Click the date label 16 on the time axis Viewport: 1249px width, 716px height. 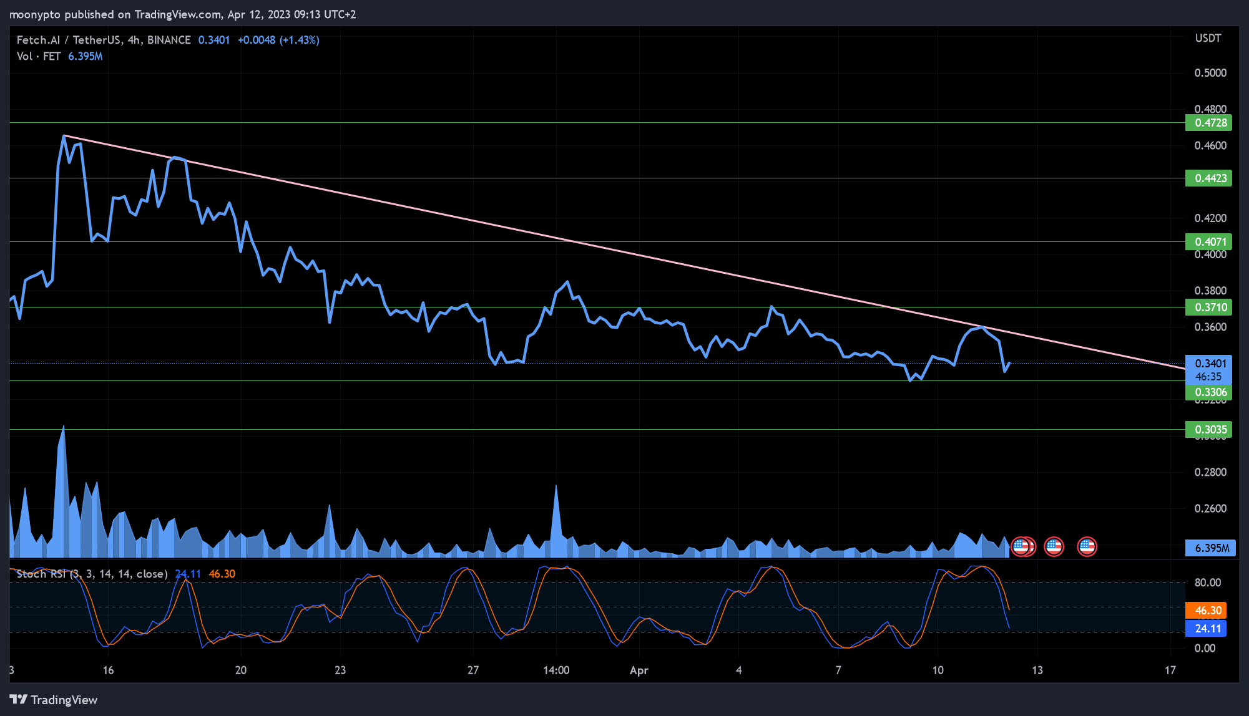click(x=108, y=670)
